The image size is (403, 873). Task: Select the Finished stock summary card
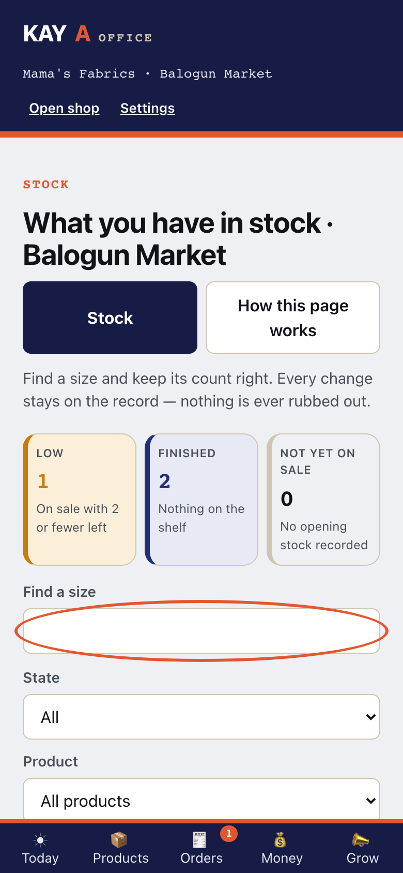click(202, 500)
